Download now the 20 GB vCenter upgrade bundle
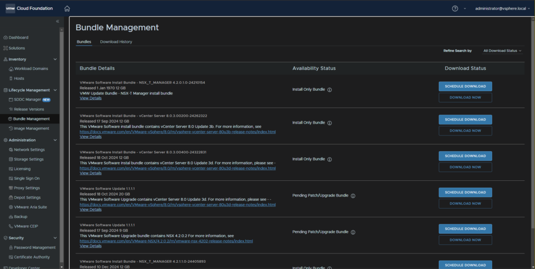This screenshot has width=535, height=269. 466,204
